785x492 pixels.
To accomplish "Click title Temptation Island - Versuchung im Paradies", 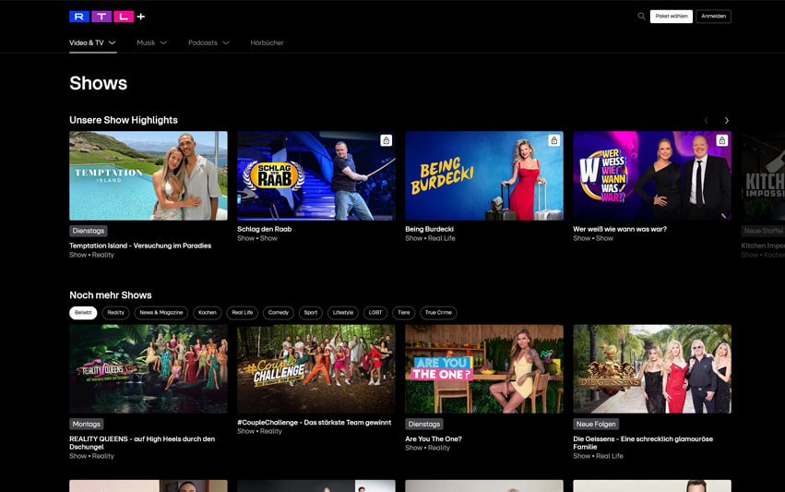I will point(140,246).
